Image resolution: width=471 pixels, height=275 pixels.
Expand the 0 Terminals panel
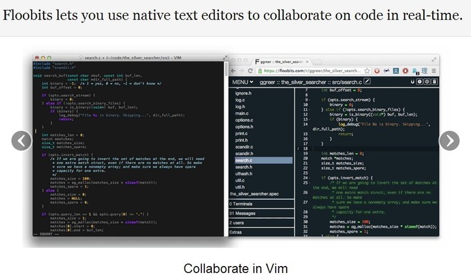[x=261, y=204]
